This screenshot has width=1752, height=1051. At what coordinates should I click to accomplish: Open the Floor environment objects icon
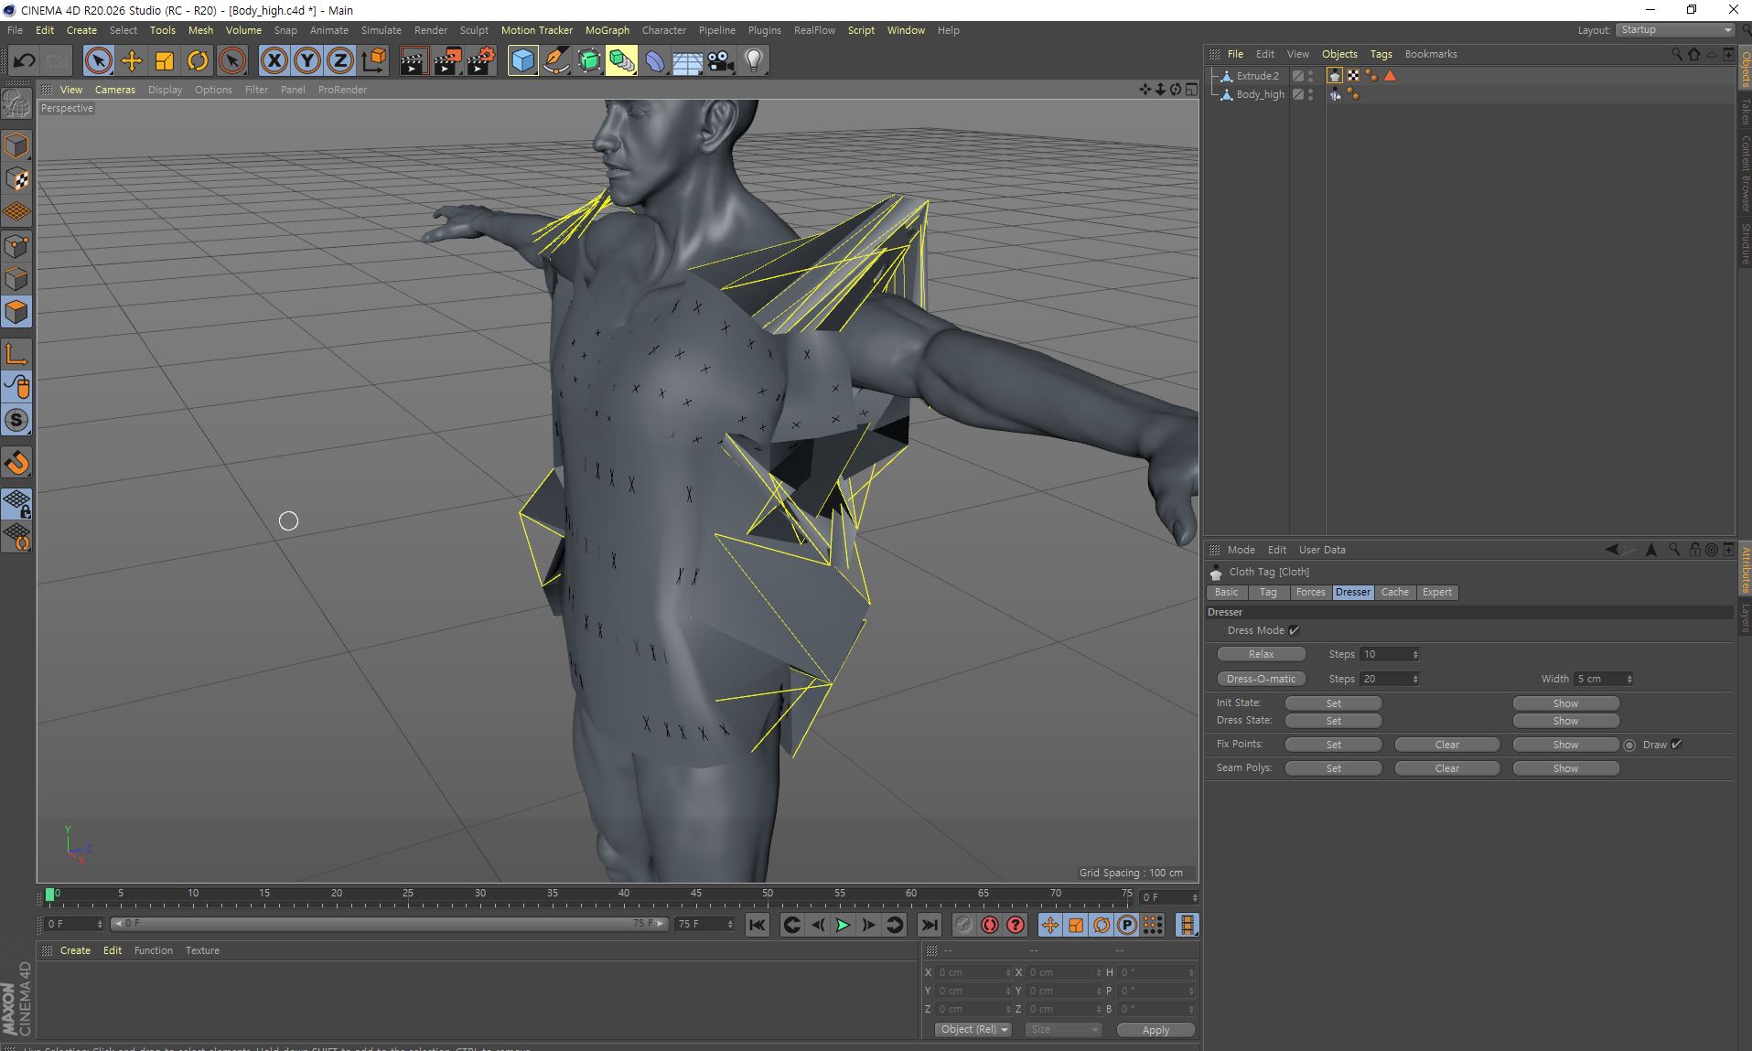pos(687,61)
